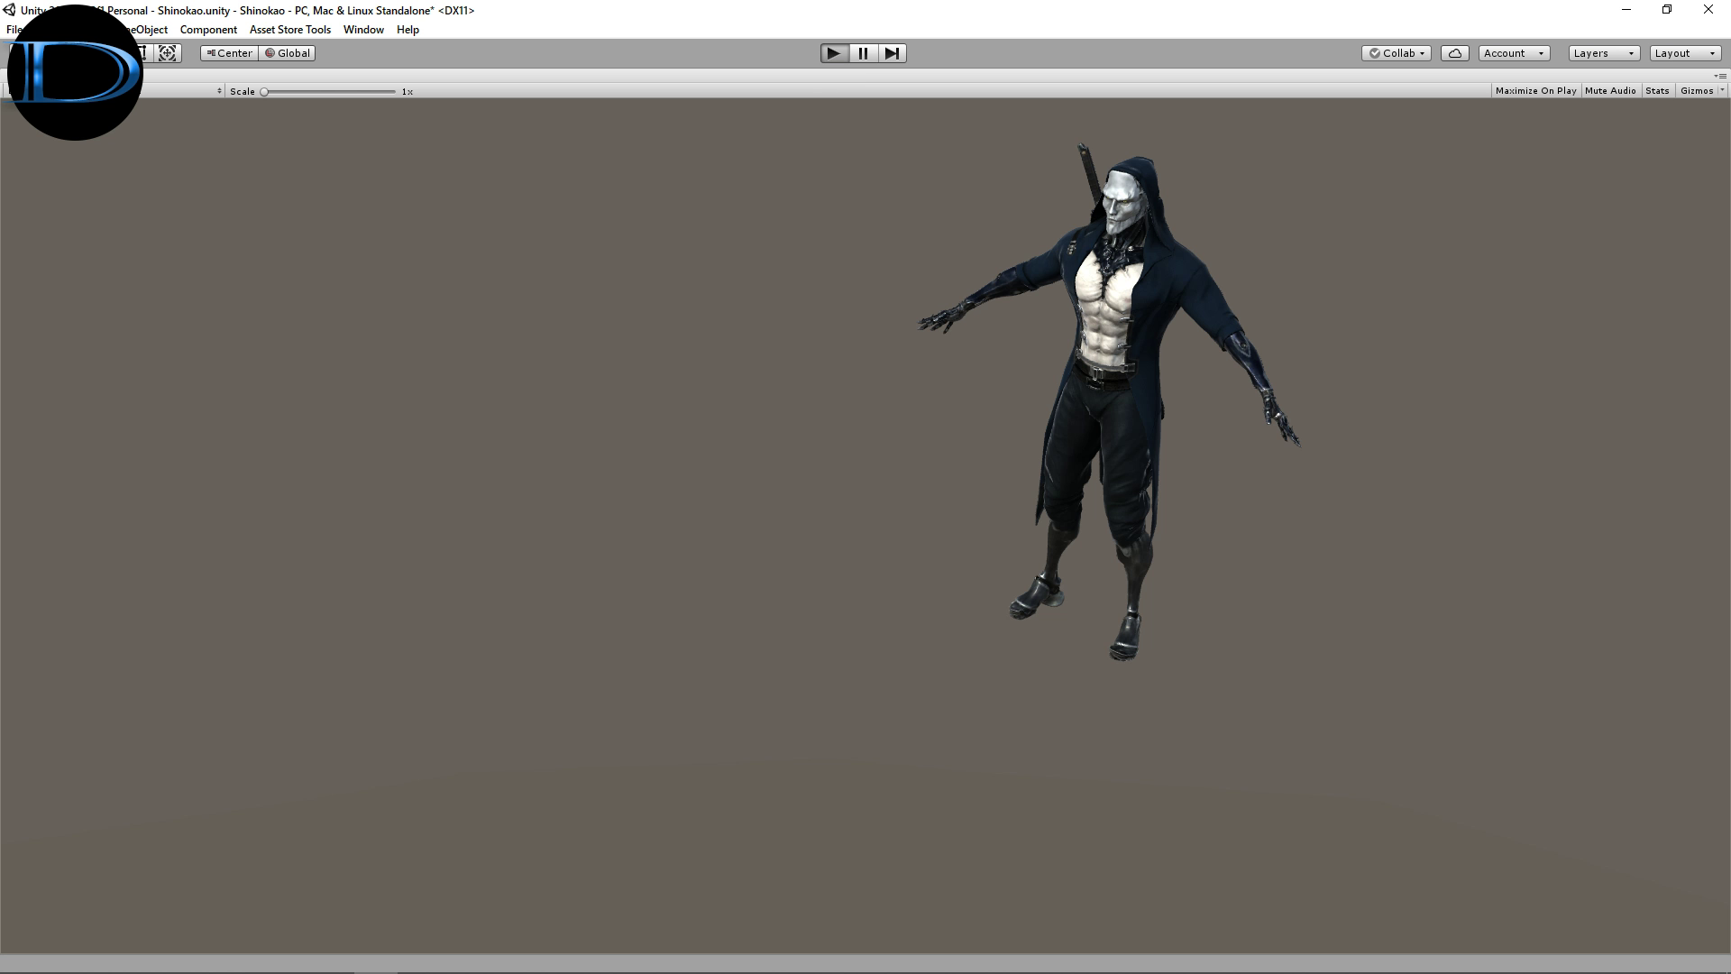This screenshot has height=974, width=1731.
Task: Toggle Maximize On Play
Action: point(1535,91)
